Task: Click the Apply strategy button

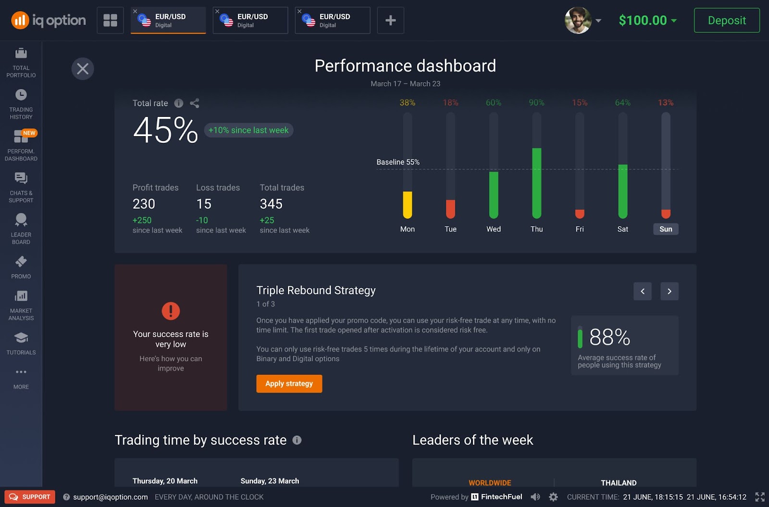Action: (x=289, y=383)
